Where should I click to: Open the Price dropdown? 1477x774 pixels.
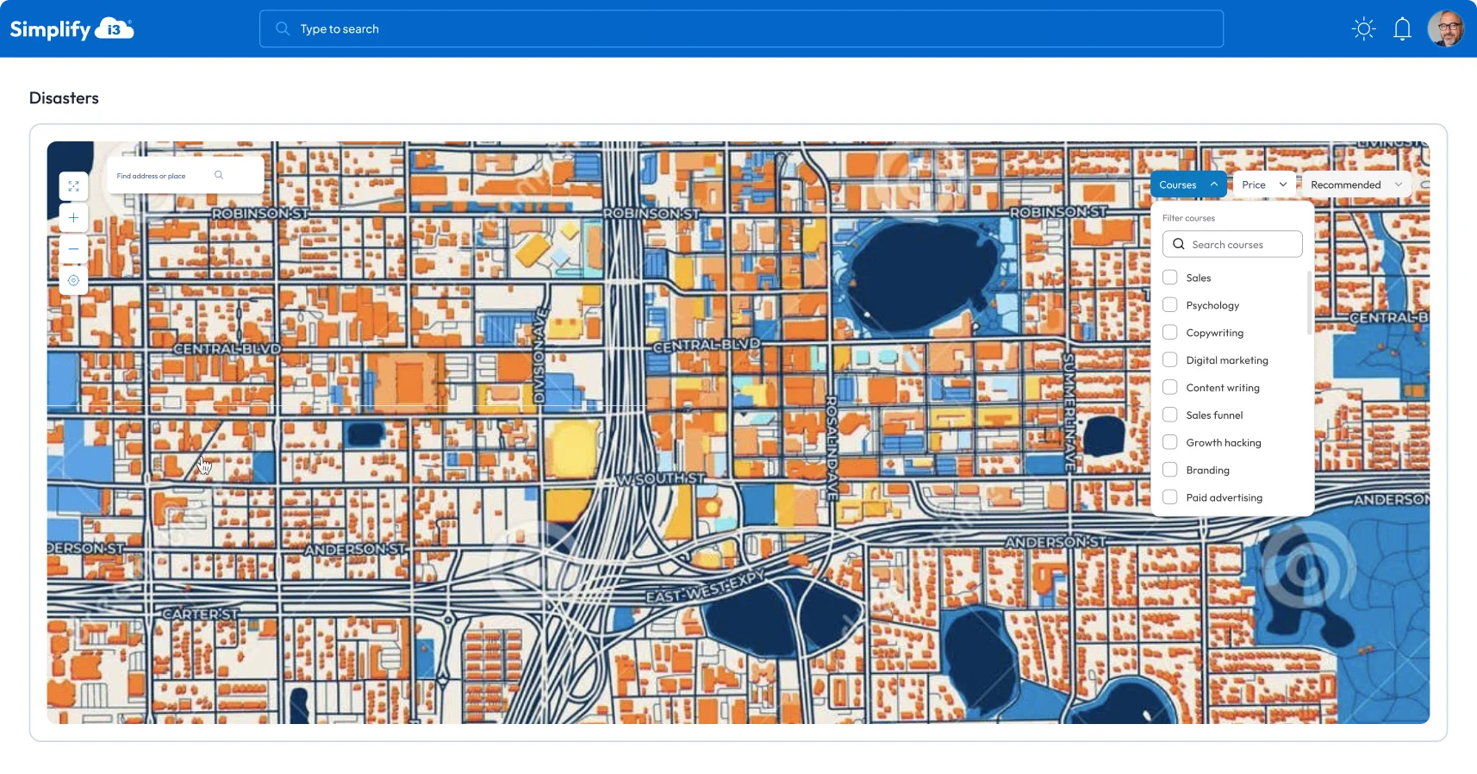1263,184
